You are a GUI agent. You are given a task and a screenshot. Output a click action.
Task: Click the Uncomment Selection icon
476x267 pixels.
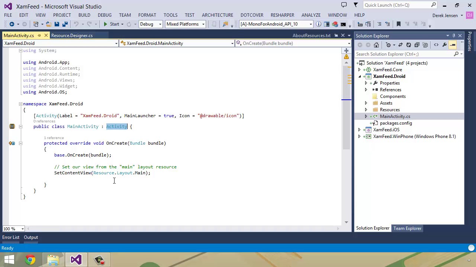[x=387, y=24]
